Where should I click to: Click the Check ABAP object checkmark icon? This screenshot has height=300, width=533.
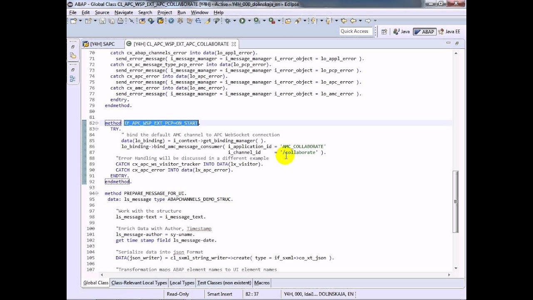(171, 21)
